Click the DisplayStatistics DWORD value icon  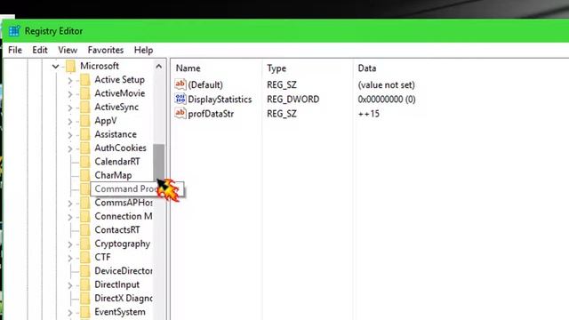180,99
